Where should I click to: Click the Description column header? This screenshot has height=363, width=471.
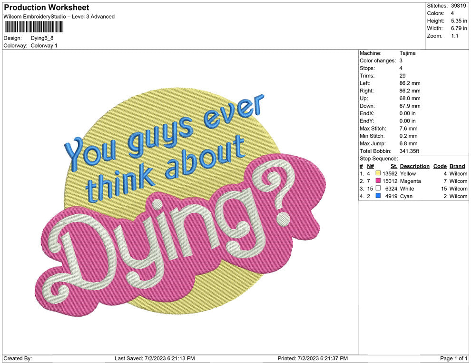(414, 166)
